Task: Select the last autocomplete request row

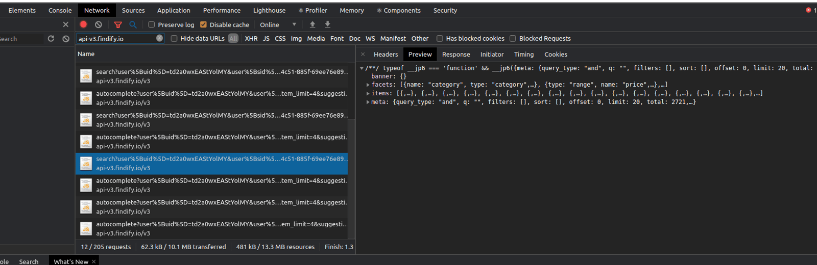Action: point(212,229)
